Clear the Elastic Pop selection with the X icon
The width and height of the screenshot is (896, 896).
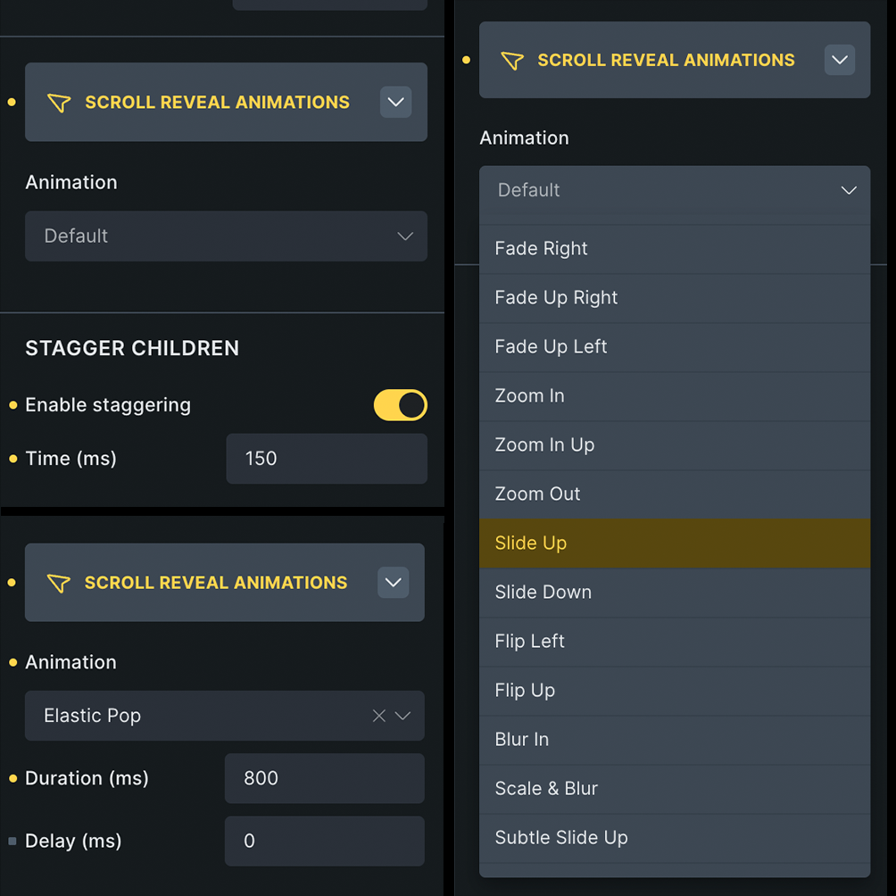pyautogui.click(x=378, y=716)
